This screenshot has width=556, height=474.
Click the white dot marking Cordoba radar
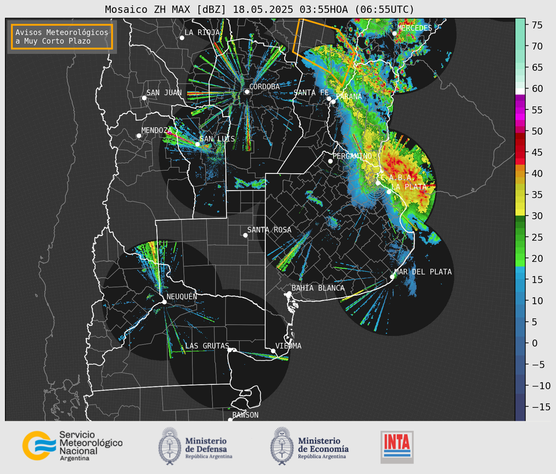(x=247, y=92)
